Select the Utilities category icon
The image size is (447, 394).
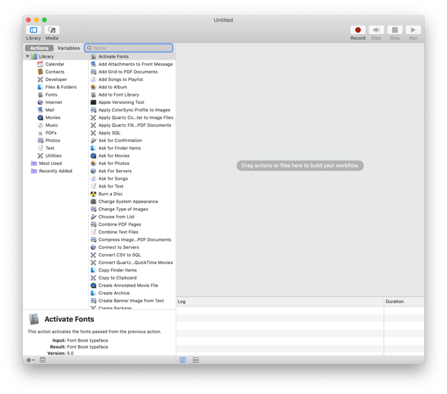pyautogui.click(x=40, y=155)
